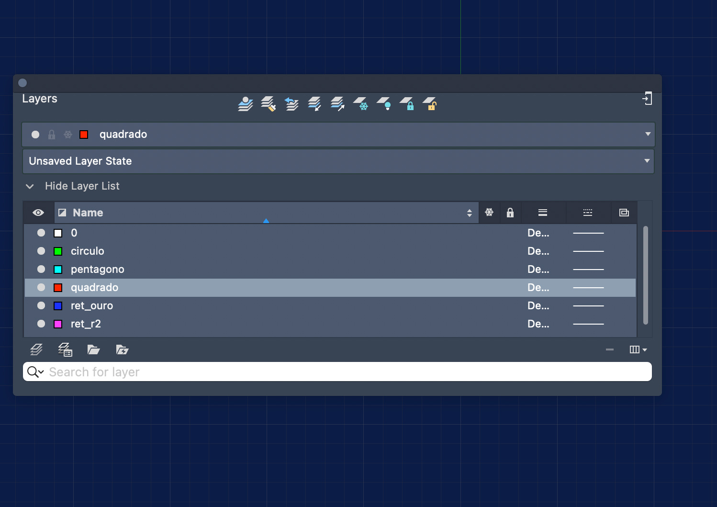Image resolution: width=717 pixels, height=507 pixels.
Task: Open the column display settings dropdown
Action: (x=639, y=349)
